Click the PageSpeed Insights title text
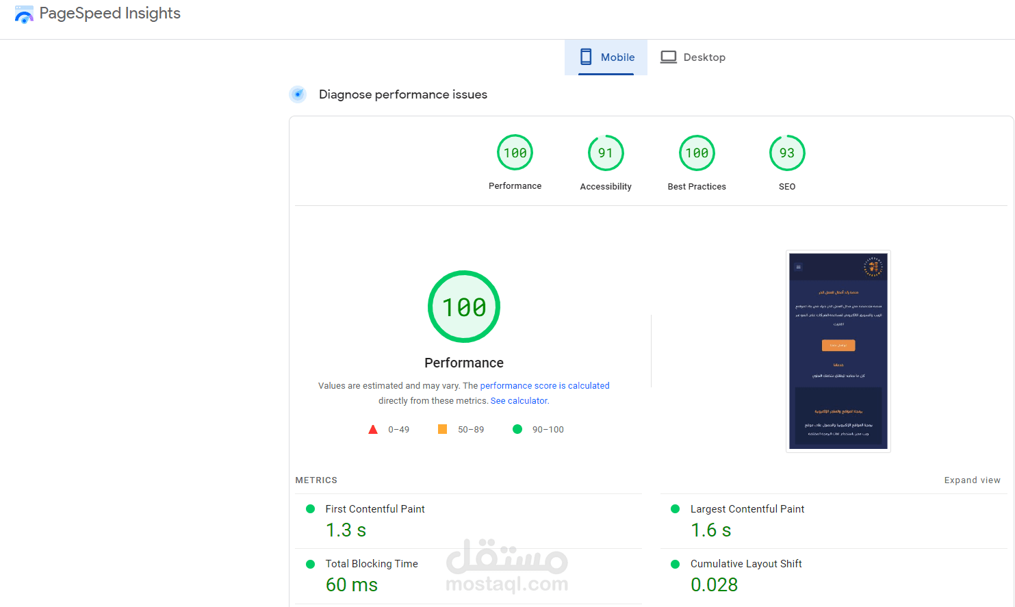 pos(110,14)
